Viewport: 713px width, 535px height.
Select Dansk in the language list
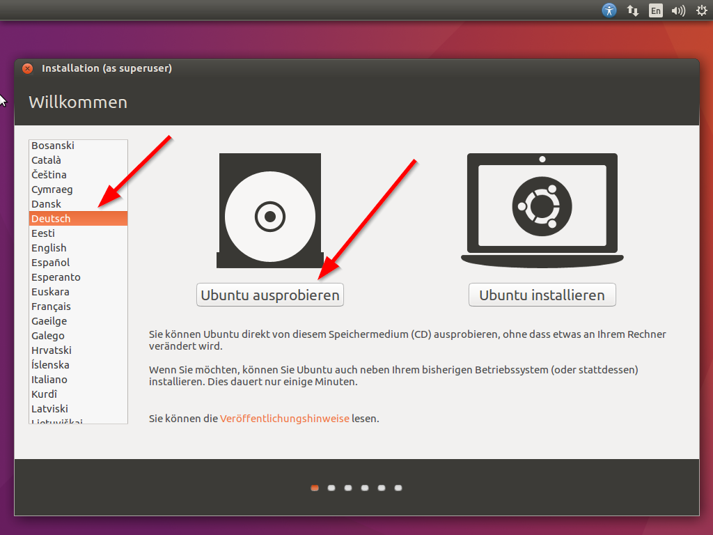(78, 204)
